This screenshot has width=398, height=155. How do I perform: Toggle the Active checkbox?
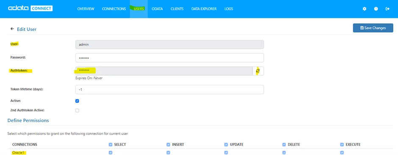point(77,101)
